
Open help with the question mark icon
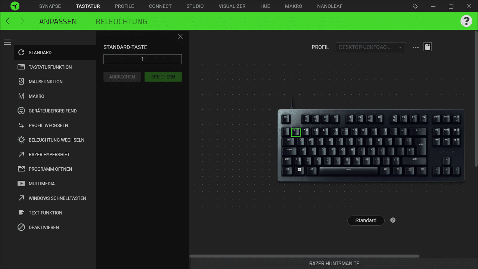click(466, 21)
